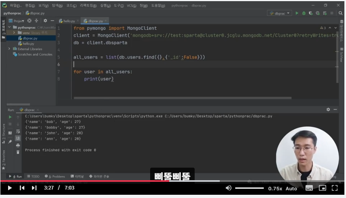Open the VCS menu
This screenshot has height=198, width=346.
point(130,6)
